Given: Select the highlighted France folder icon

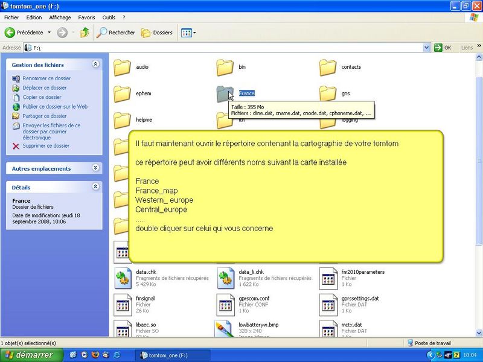Looking at the screenshot, I should tap(225, 94).
